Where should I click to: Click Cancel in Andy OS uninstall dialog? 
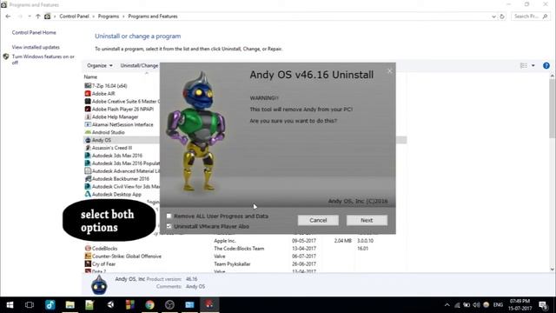[318, 220]
